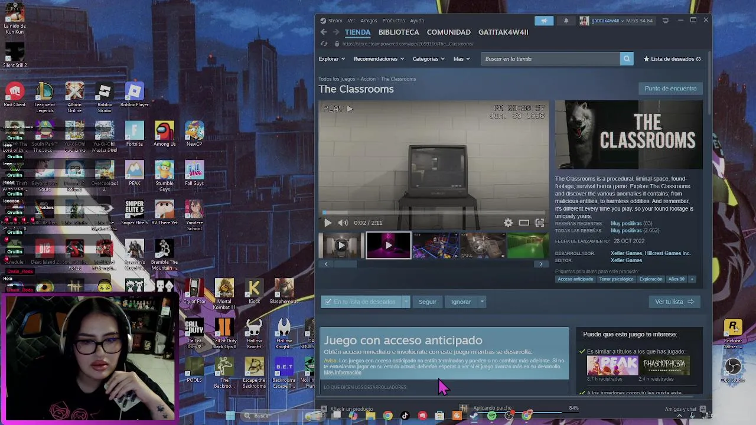The width and height of the screenshot is (756, 425).
Task: Select Fall Guys desktop icon
Action: pyautogui.click(x=194, y=173)
